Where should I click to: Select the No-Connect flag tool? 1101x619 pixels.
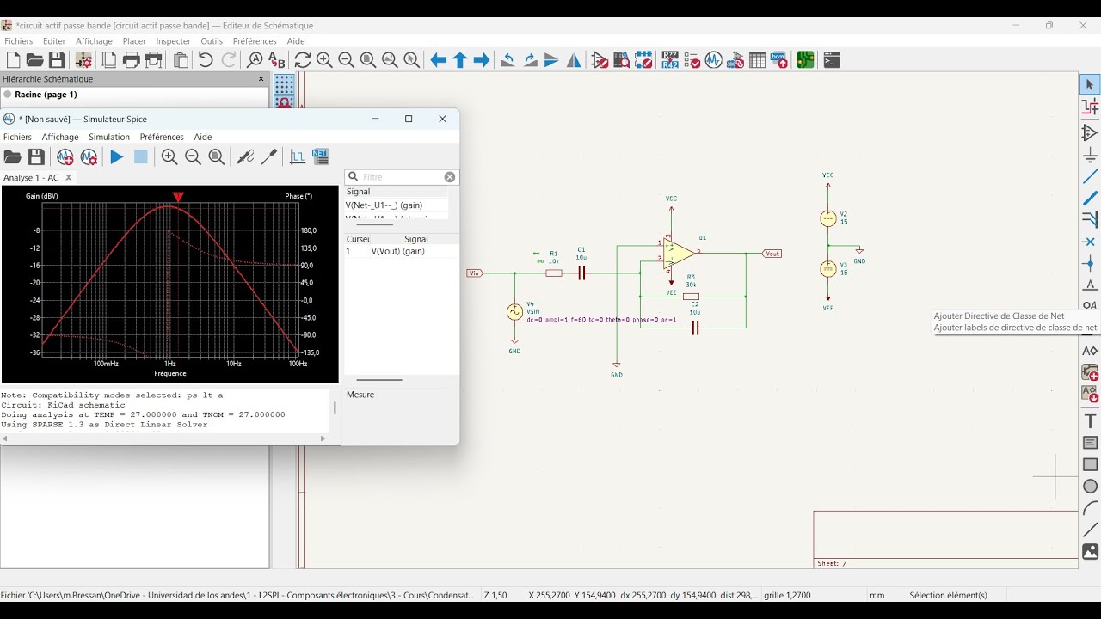tap(1090, 242)
